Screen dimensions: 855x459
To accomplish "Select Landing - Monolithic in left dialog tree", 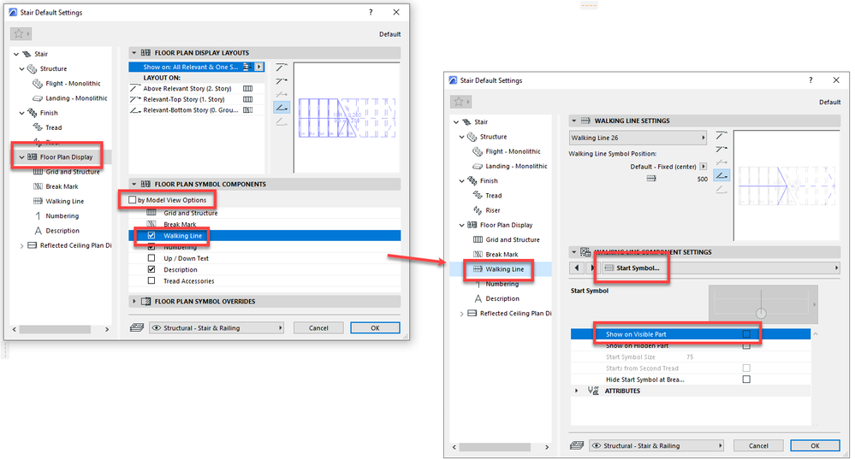I will [x=76, y=98].
